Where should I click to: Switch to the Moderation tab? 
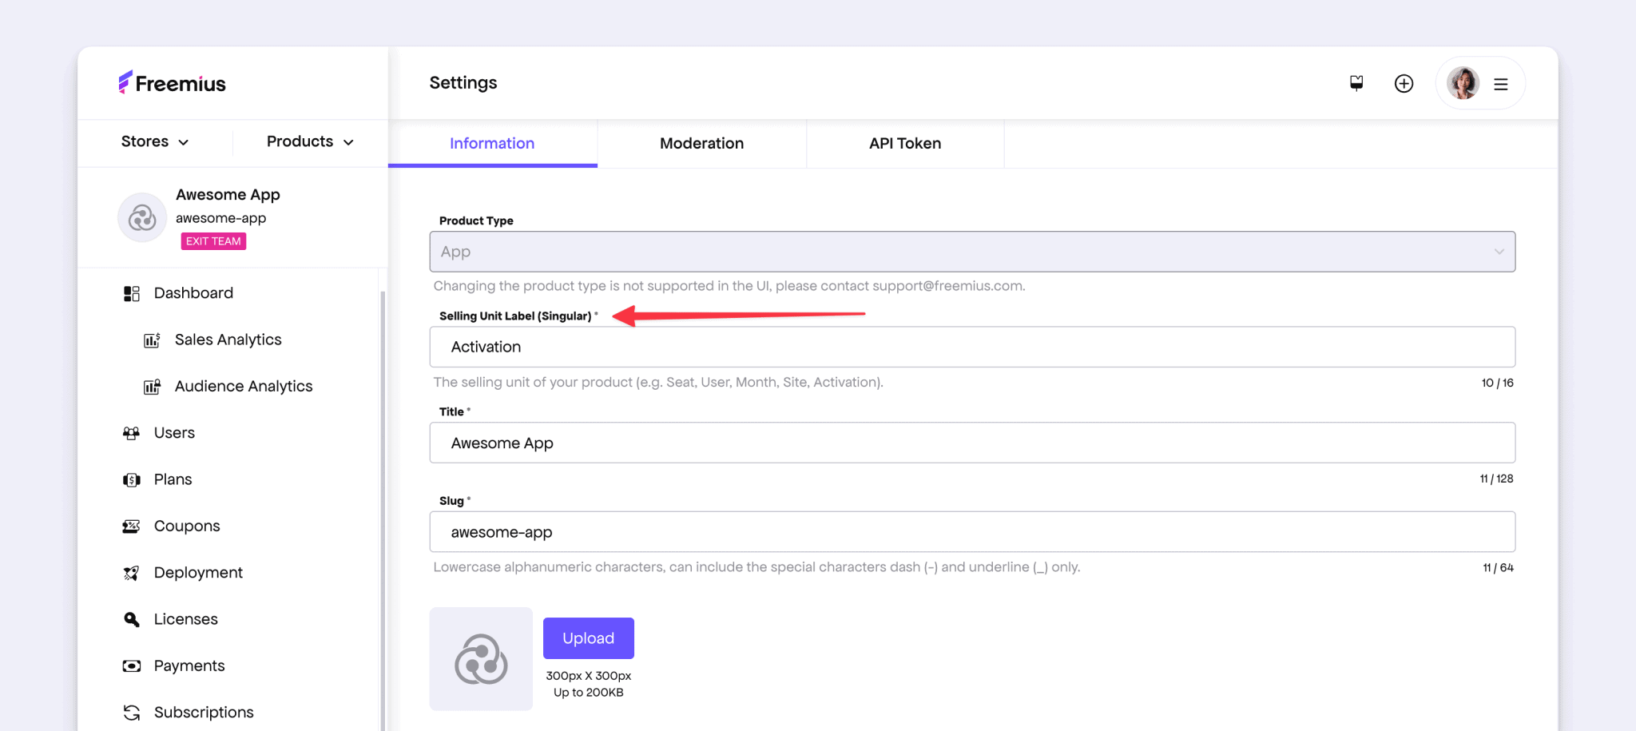[x=701, y=143]
